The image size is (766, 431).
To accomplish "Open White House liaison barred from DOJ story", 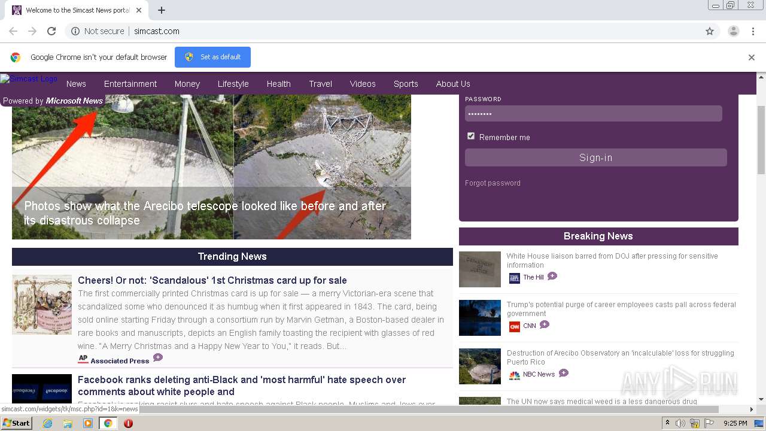I will pos(612,260).
